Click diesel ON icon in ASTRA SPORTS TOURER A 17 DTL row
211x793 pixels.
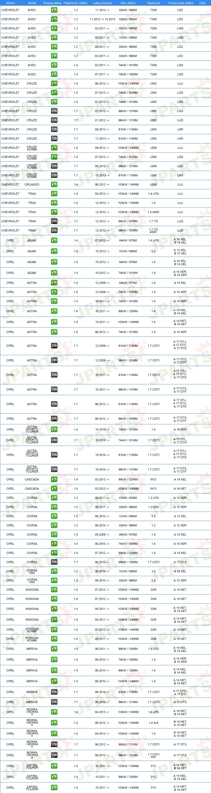pos(54,440)
